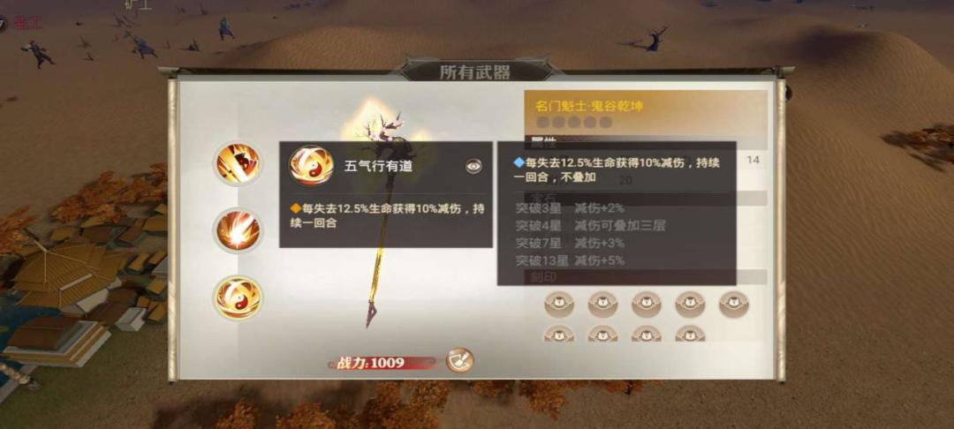Open the fourth engraving slot in top row

tap(690, 304)
